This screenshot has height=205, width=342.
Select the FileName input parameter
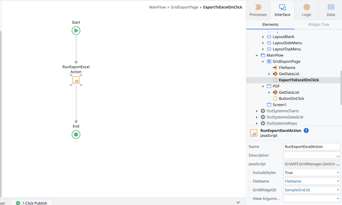(287, 68)
